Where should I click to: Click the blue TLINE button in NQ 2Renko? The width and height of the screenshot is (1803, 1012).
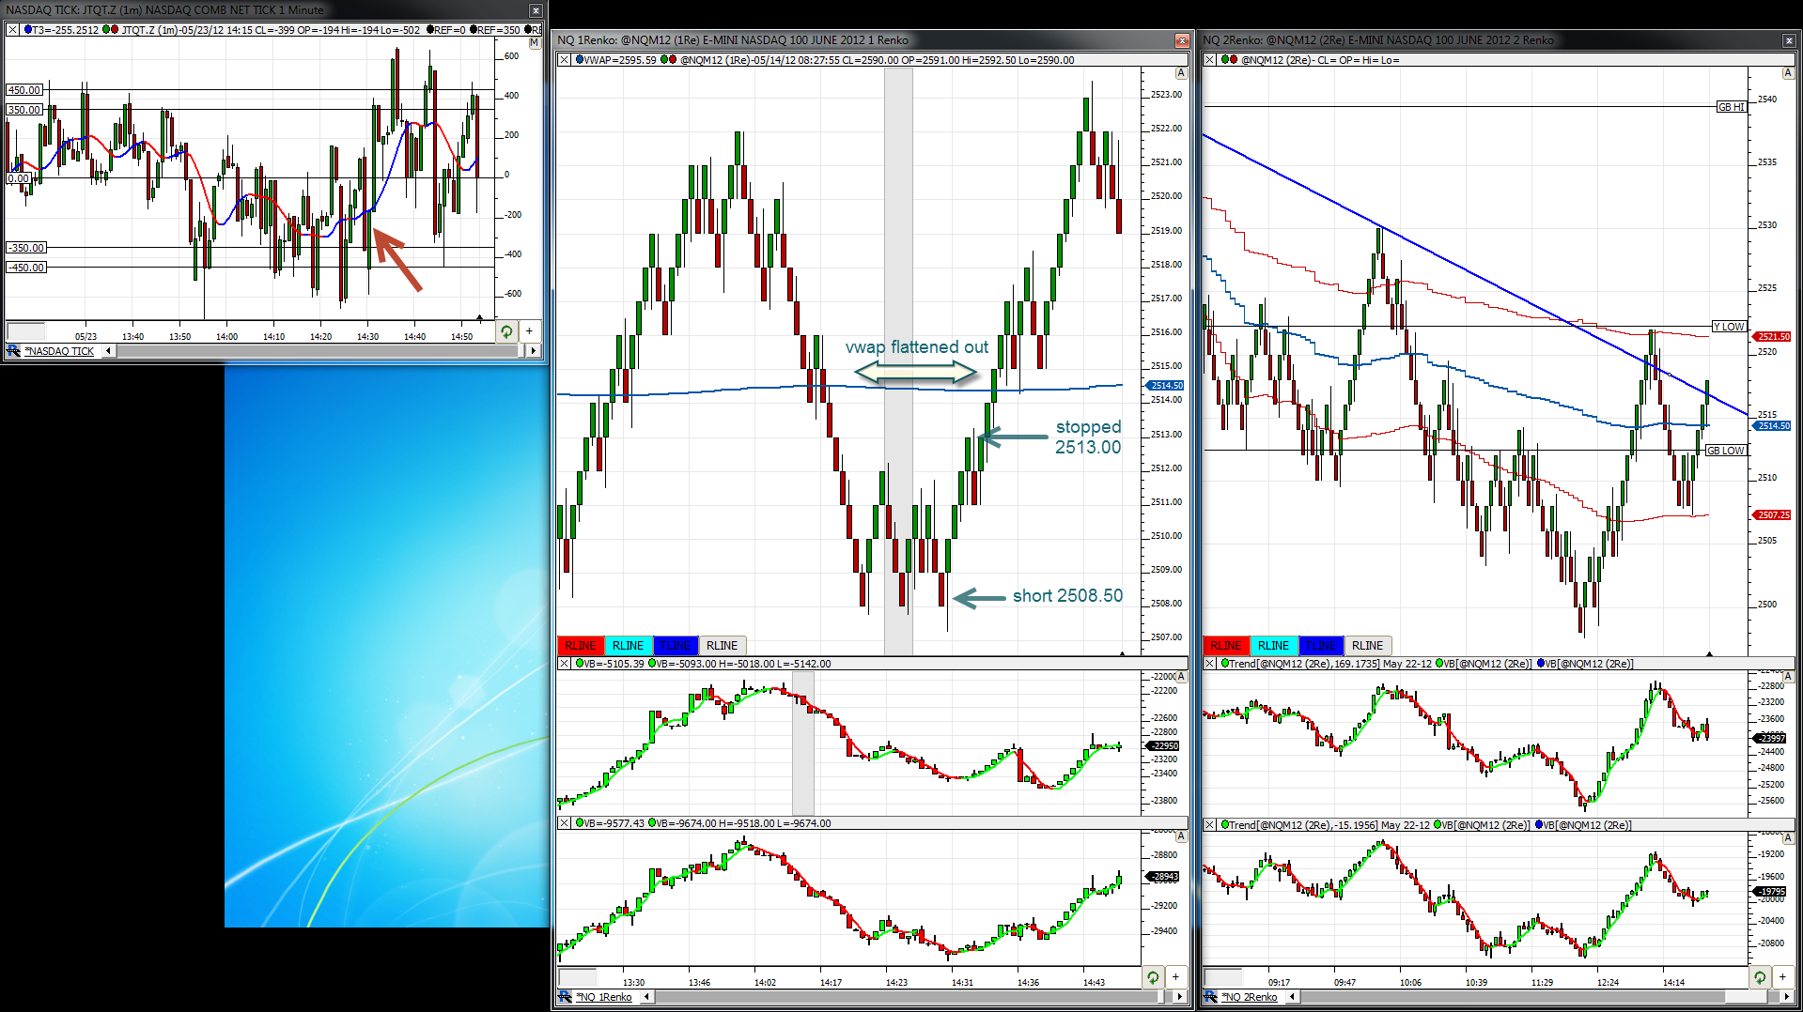tap(1321, 646)
